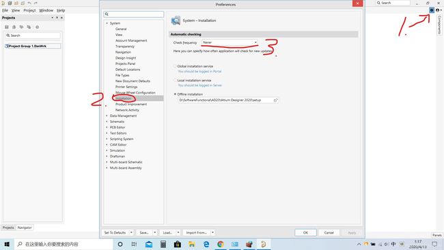Expand the Schematic tree node
This screenshot has height=250, width=444.
point(107,122)
